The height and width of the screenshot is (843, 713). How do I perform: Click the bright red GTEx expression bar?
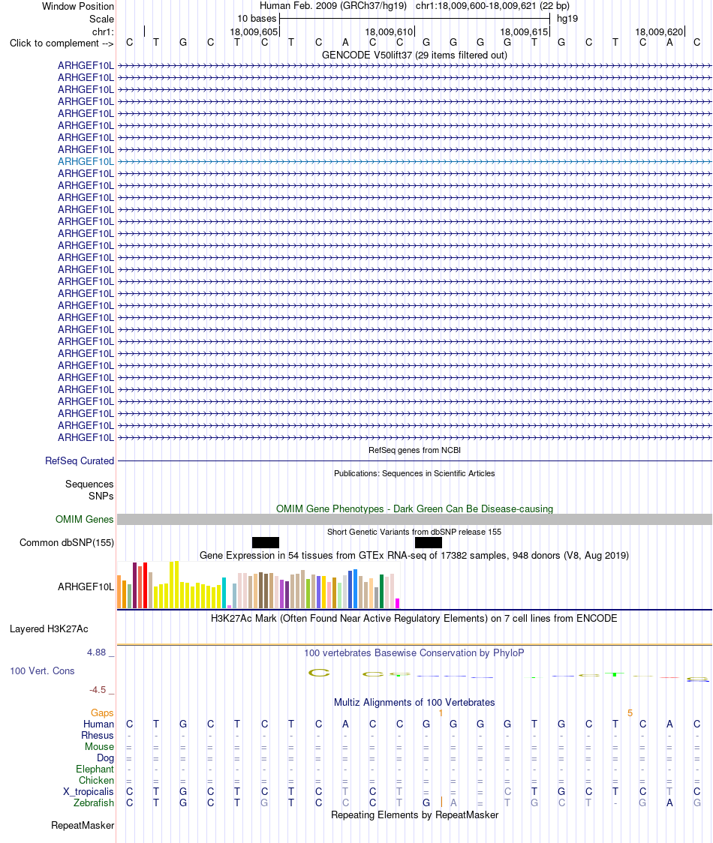coord(146,586)
